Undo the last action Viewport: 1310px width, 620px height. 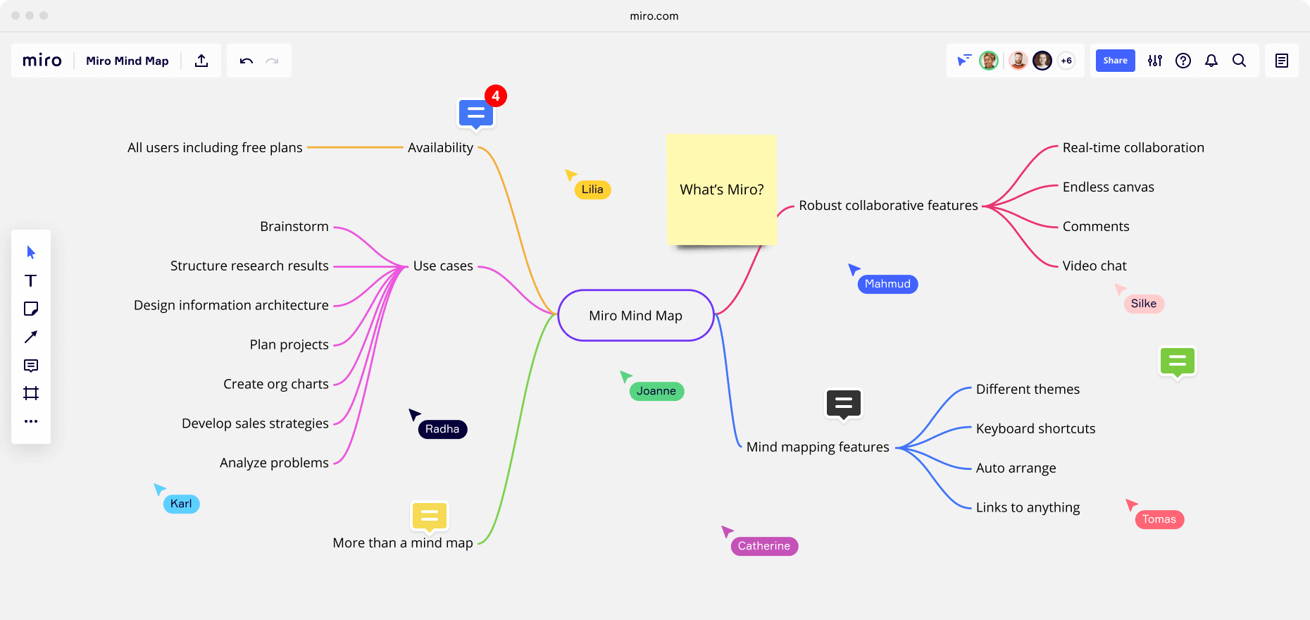tap(246, 61)
